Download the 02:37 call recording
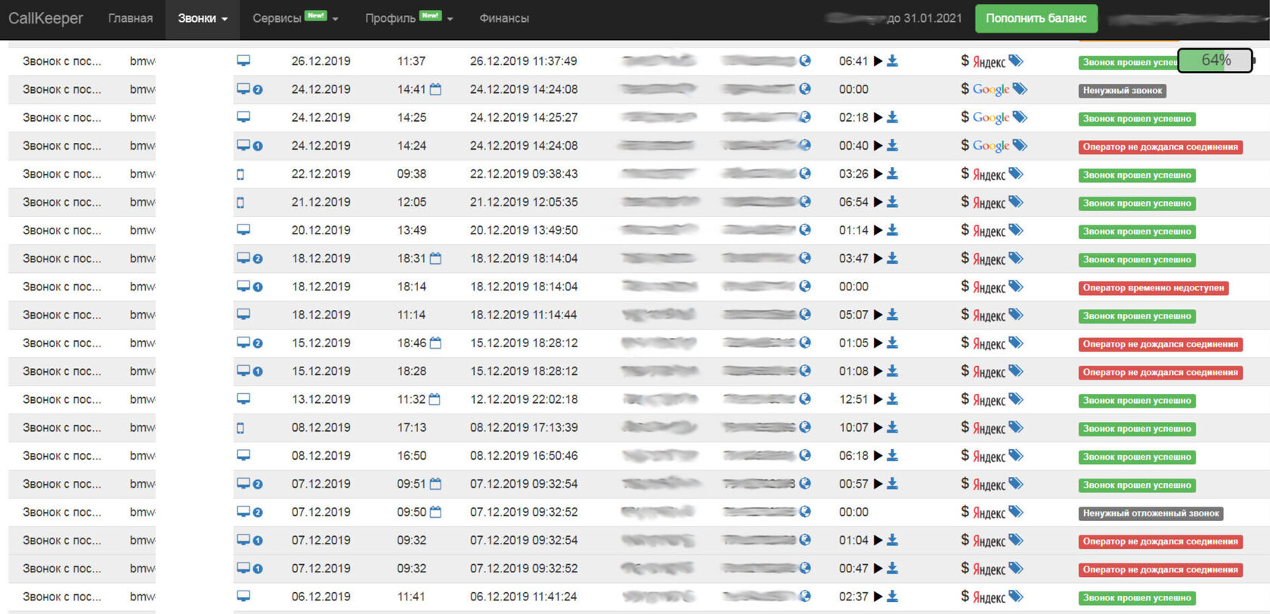Viewport: 1270px width, 614px height. 892,597
